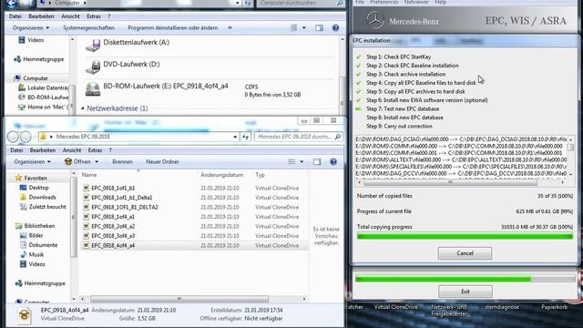
Task: Select Zuletzt besucht in Favoriten
Action: click(47, 207)
